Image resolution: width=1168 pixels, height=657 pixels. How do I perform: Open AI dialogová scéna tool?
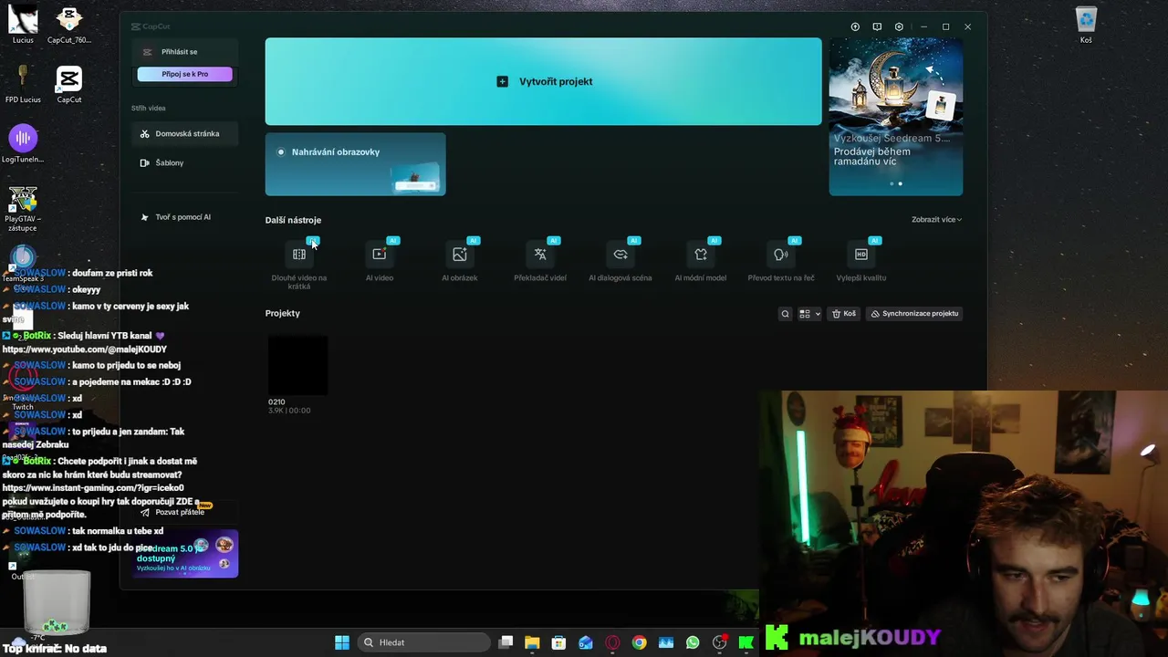[x=620, y=261]
